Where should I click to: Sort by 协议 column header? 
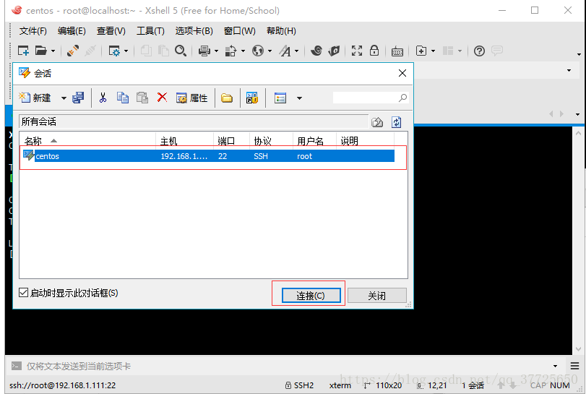click(271, 141)
